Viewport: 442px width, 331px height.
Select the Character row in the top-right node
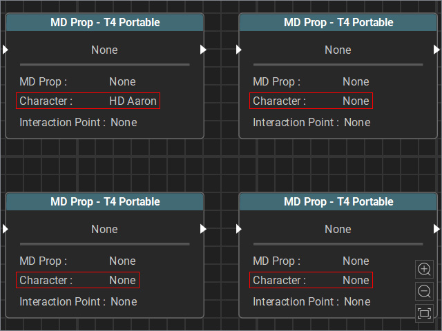pyautogui.click(x=311, y=101)
